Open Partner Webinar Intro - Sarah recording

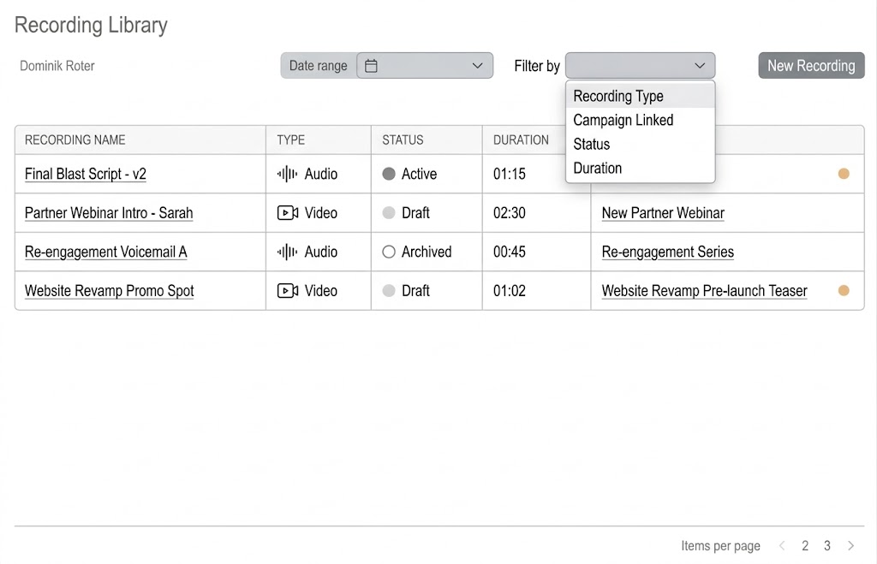[x=109, y=213]
